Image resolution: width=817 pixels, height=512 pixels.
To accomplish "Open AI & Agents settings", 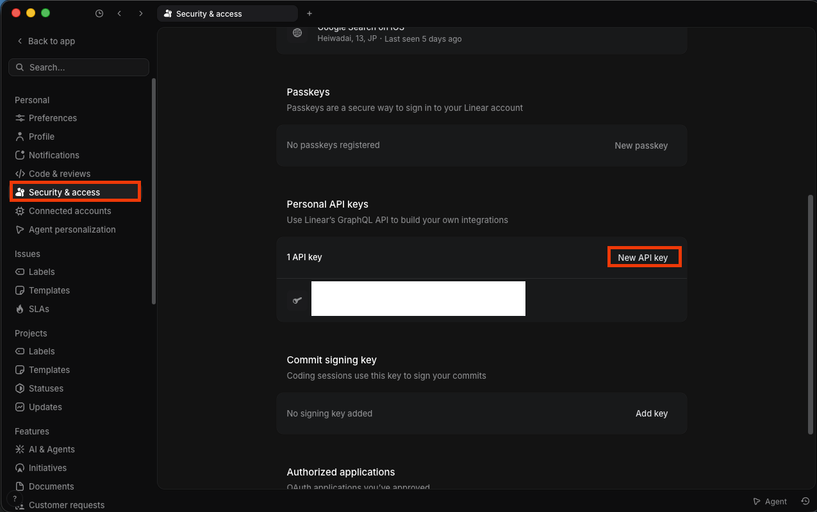I will pyautogui.click(x=52, y=449).
